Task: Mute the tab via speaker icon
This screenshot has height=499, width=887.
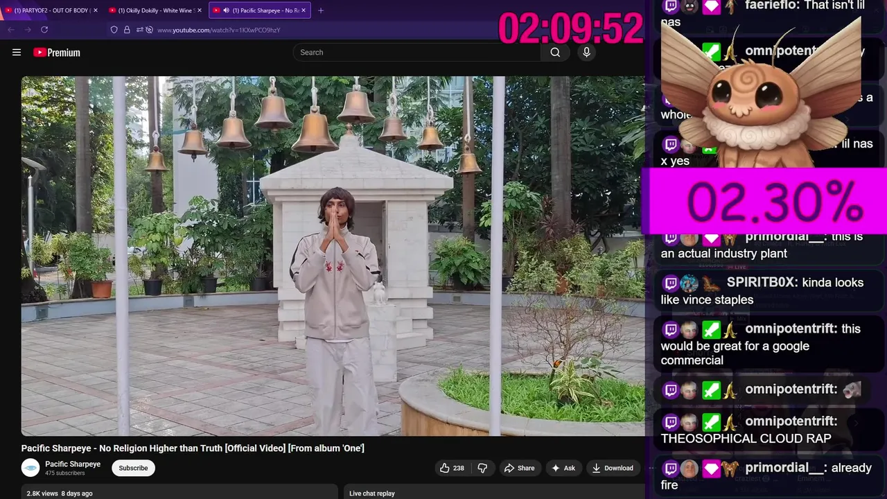Action: [x=226, y=10]
